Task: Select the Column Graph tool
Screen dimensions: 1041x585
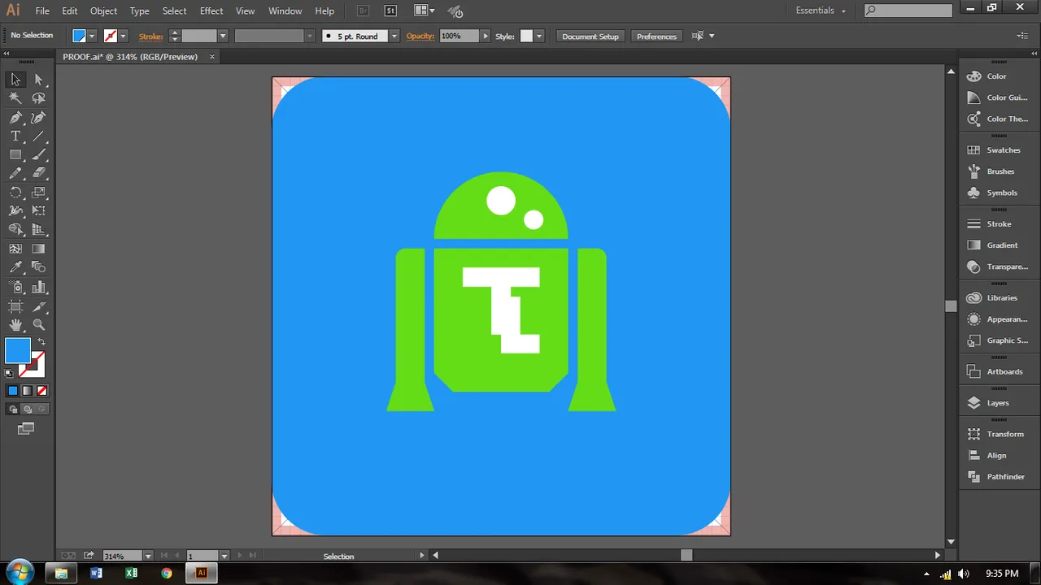Action: 39,287
